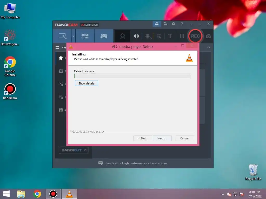This screenshot has height=199, width=266.
Task: Click Show details in VLC setup
Action: [86, 83]
